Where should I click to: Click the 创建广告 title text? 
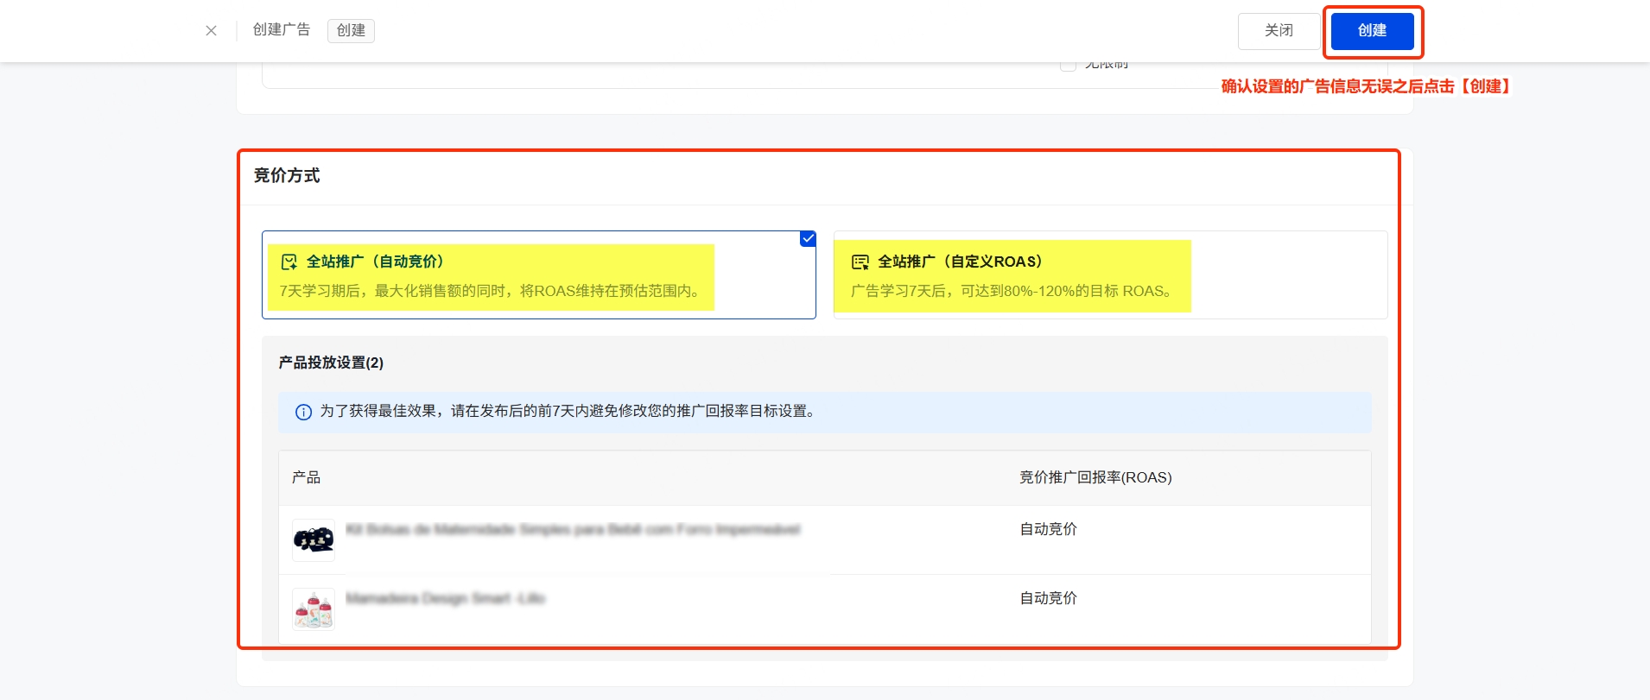282,30
